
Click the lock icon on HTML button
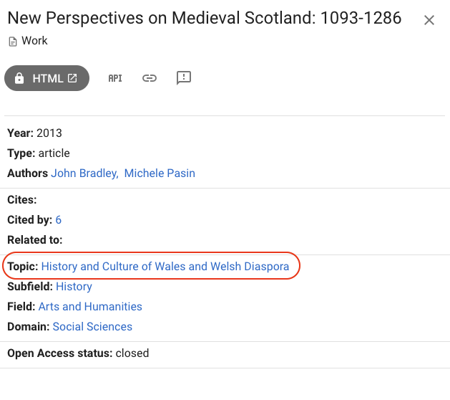click(19, 78)
